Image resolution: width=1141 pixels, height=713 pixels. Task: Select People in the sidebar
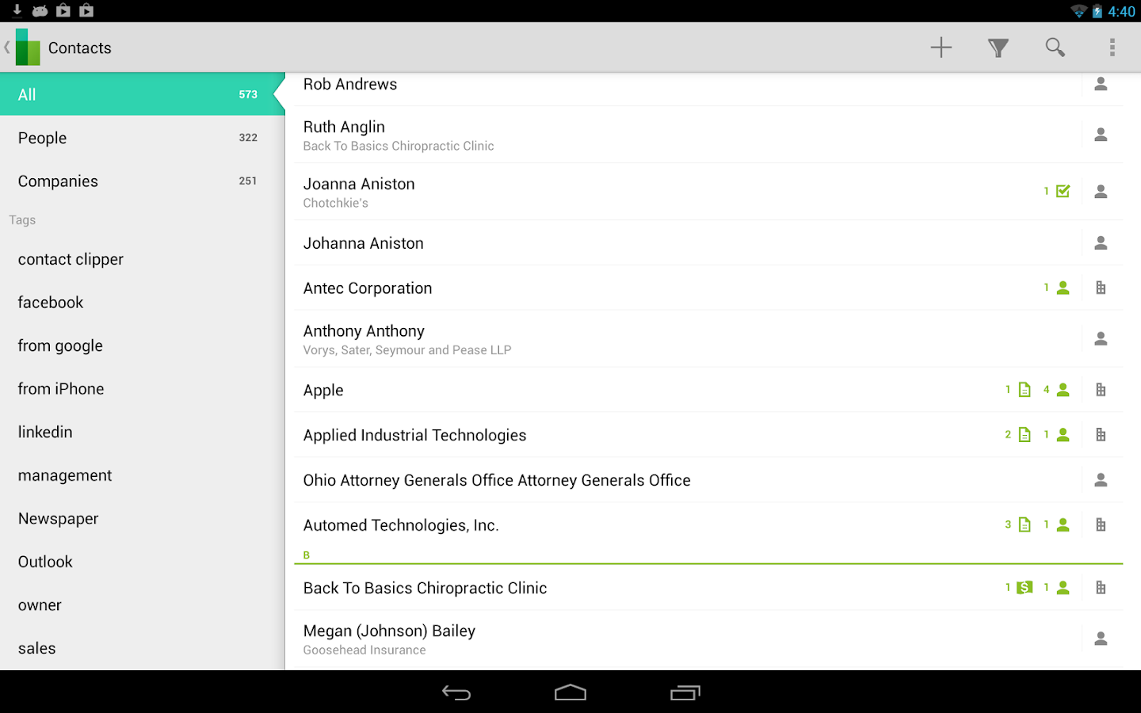[42, 137]
